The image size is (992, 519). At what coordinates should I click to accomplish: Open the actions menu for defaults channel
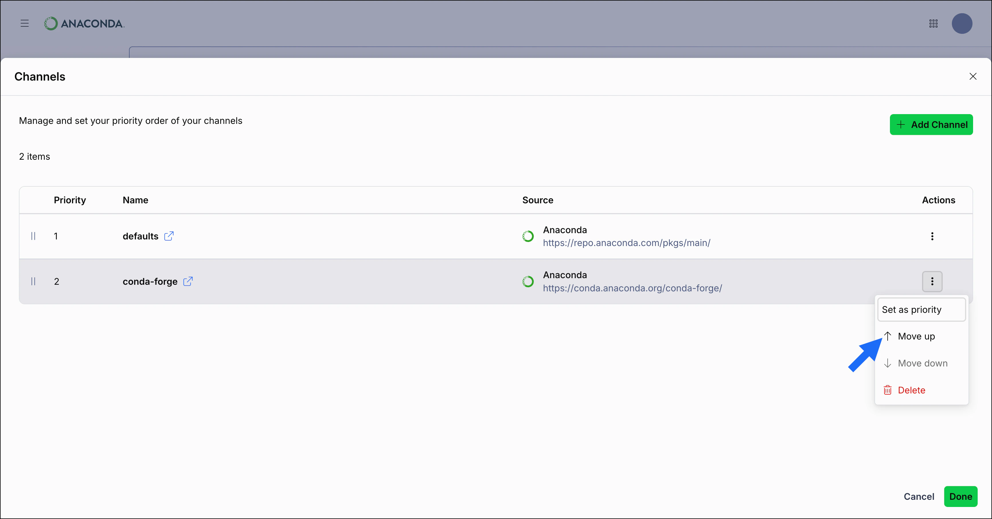pos(932,236)
